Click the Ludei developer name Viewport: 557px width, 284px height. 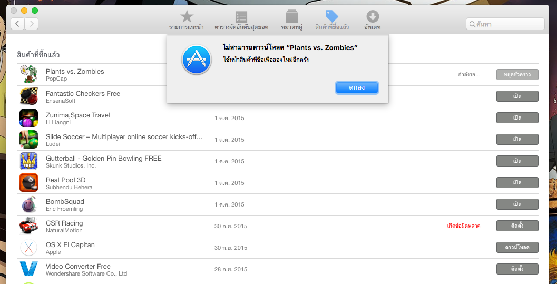[53, 144]
